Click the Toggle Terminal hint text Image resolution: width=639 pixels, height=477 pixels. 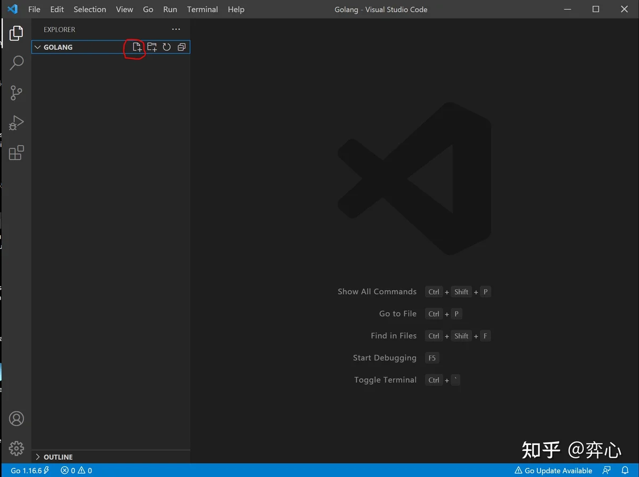386,379
